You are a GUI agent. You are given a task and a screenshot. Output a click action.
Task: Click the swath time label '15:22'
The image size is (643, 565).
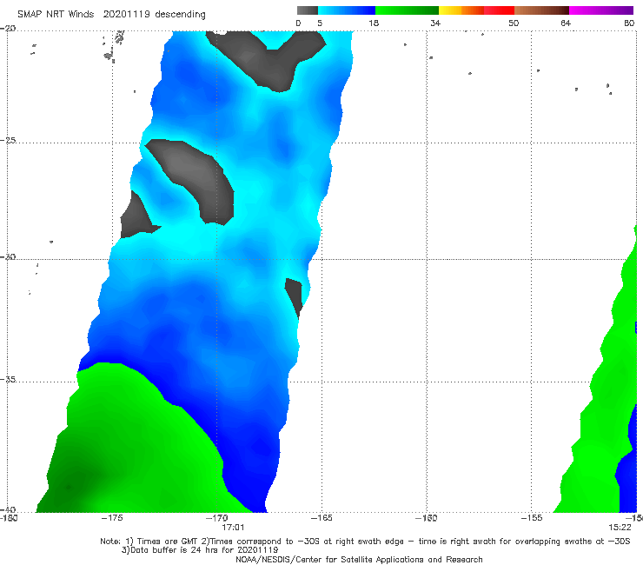[620, 528]
